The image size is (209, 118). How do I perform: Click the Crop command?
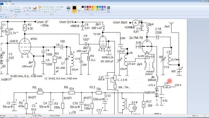coord(17,7)
